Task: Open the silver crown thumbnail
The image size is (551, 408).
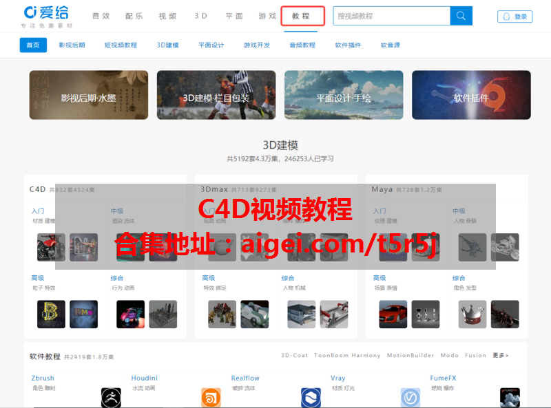Action: click(x=472, y=314)
